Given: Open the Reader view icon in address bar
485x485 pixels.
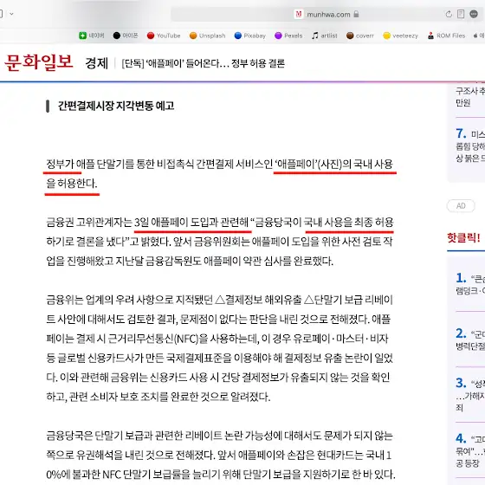Looking at the screenshot, I should (x=461, y=14).
